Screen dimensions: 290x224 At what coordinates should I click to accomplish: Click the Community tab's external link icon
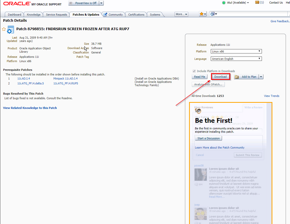tap(105, 14)
